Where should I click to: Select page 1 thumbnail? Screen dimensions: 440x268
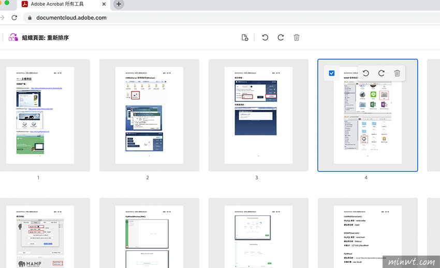tap(40, 115)
